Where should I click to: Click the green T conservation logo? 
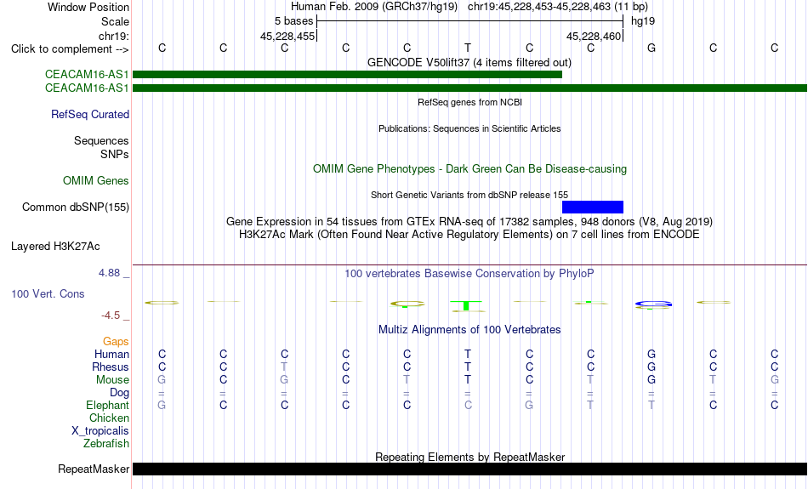tap(467, 307)
